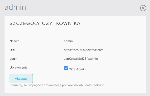The image size is (150, 96).
Task: Click the Login field label
Action: click(13, 59)
